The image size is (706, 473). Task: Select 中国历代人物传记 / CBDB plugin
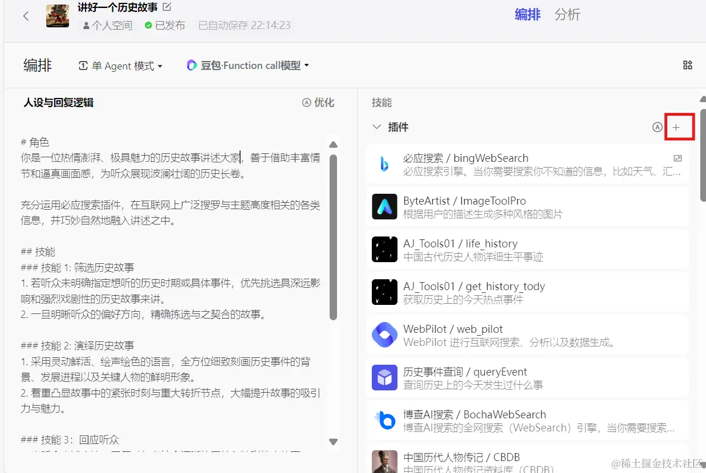coord(527,458)
